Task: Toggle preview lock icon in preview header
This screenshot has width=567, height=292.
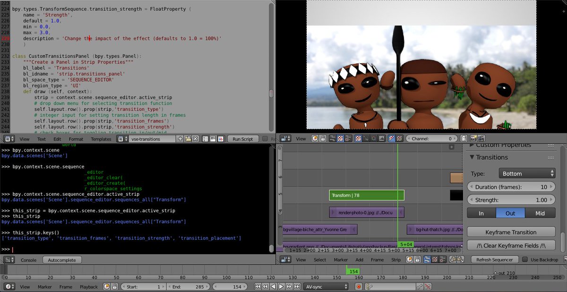Action: [323, 138]
